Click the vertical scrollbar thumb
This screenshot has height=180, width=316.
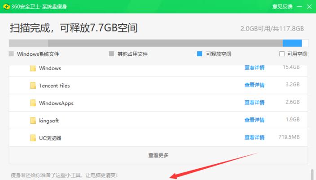click(x=312, y=175)
